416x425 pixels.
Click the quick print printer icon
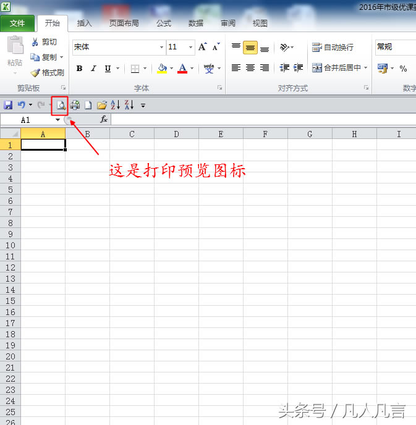75,105
